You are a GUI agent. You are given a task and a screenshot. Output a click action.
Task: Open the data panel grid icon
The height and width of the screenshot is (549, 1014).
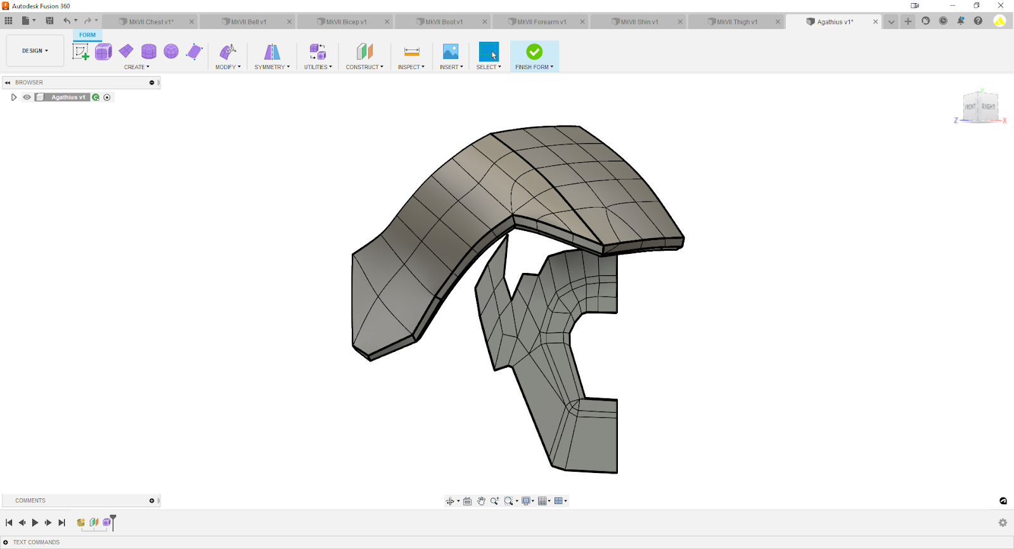[8, 21]
